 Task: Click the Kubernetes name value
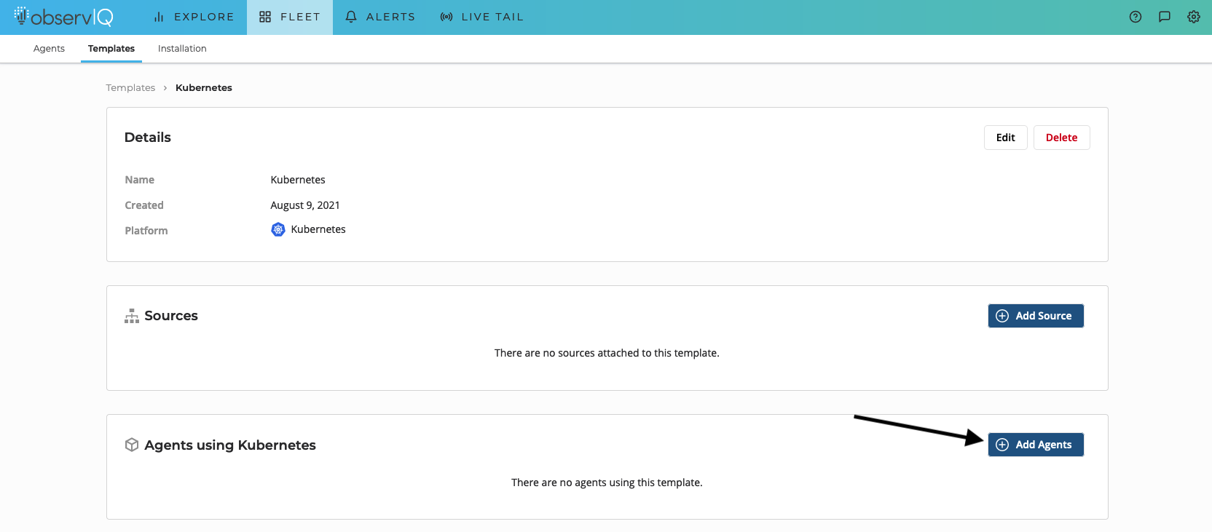tap(298, 180)
